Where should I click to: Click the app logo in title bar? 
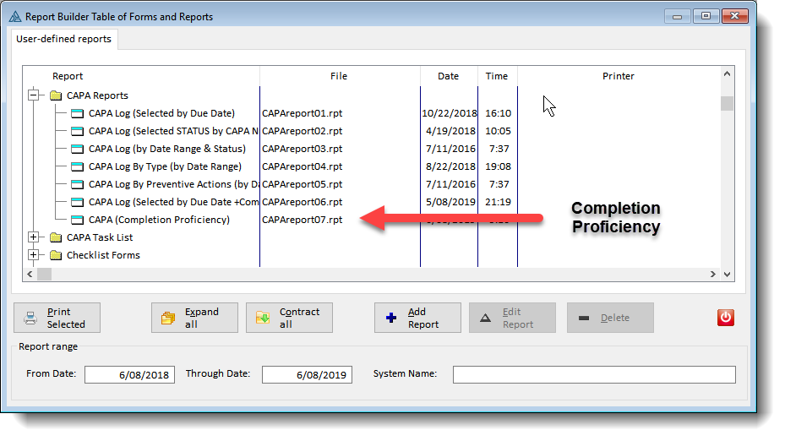(14, 17)
